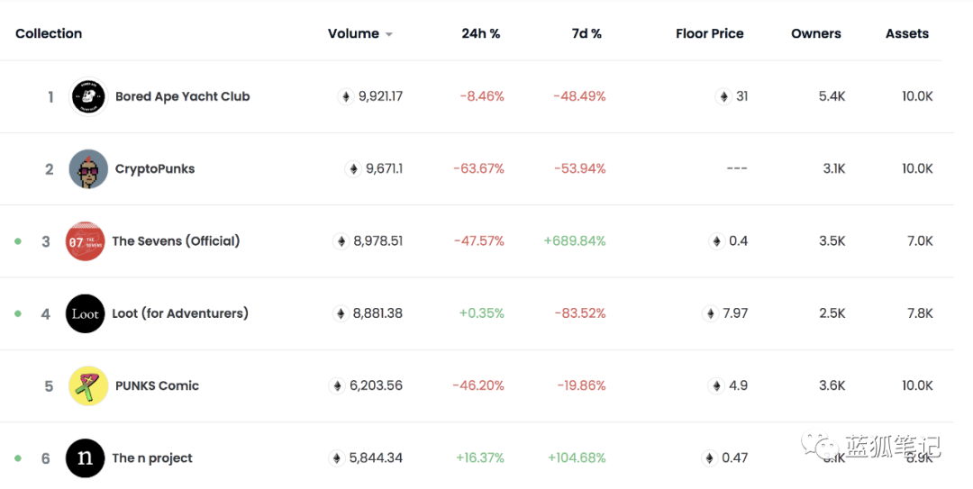Sort by Volume dropdown arrow
The height and width of the screenshot is (489, 973).
click(389, 34)
